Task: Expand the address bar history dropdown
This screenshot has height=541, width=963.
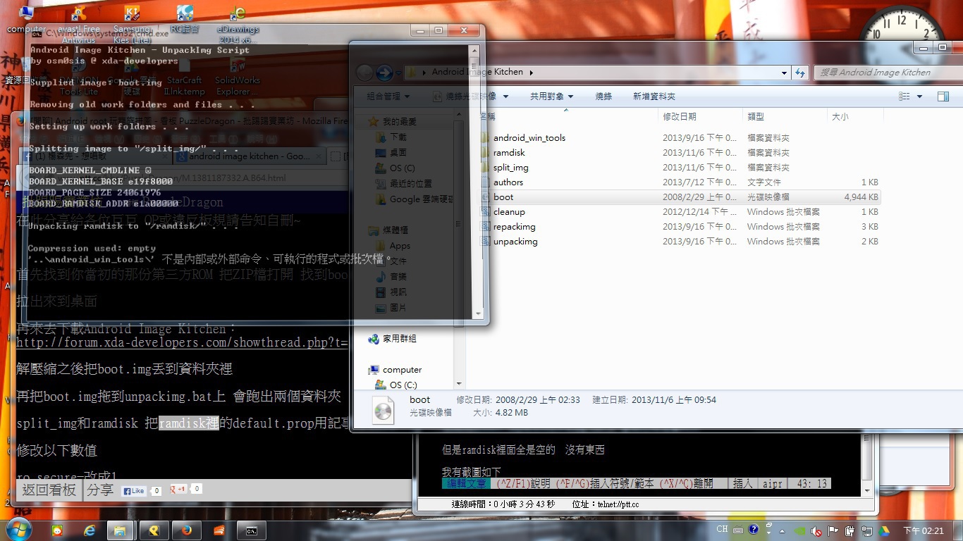Action: click(x=785, y=72)
